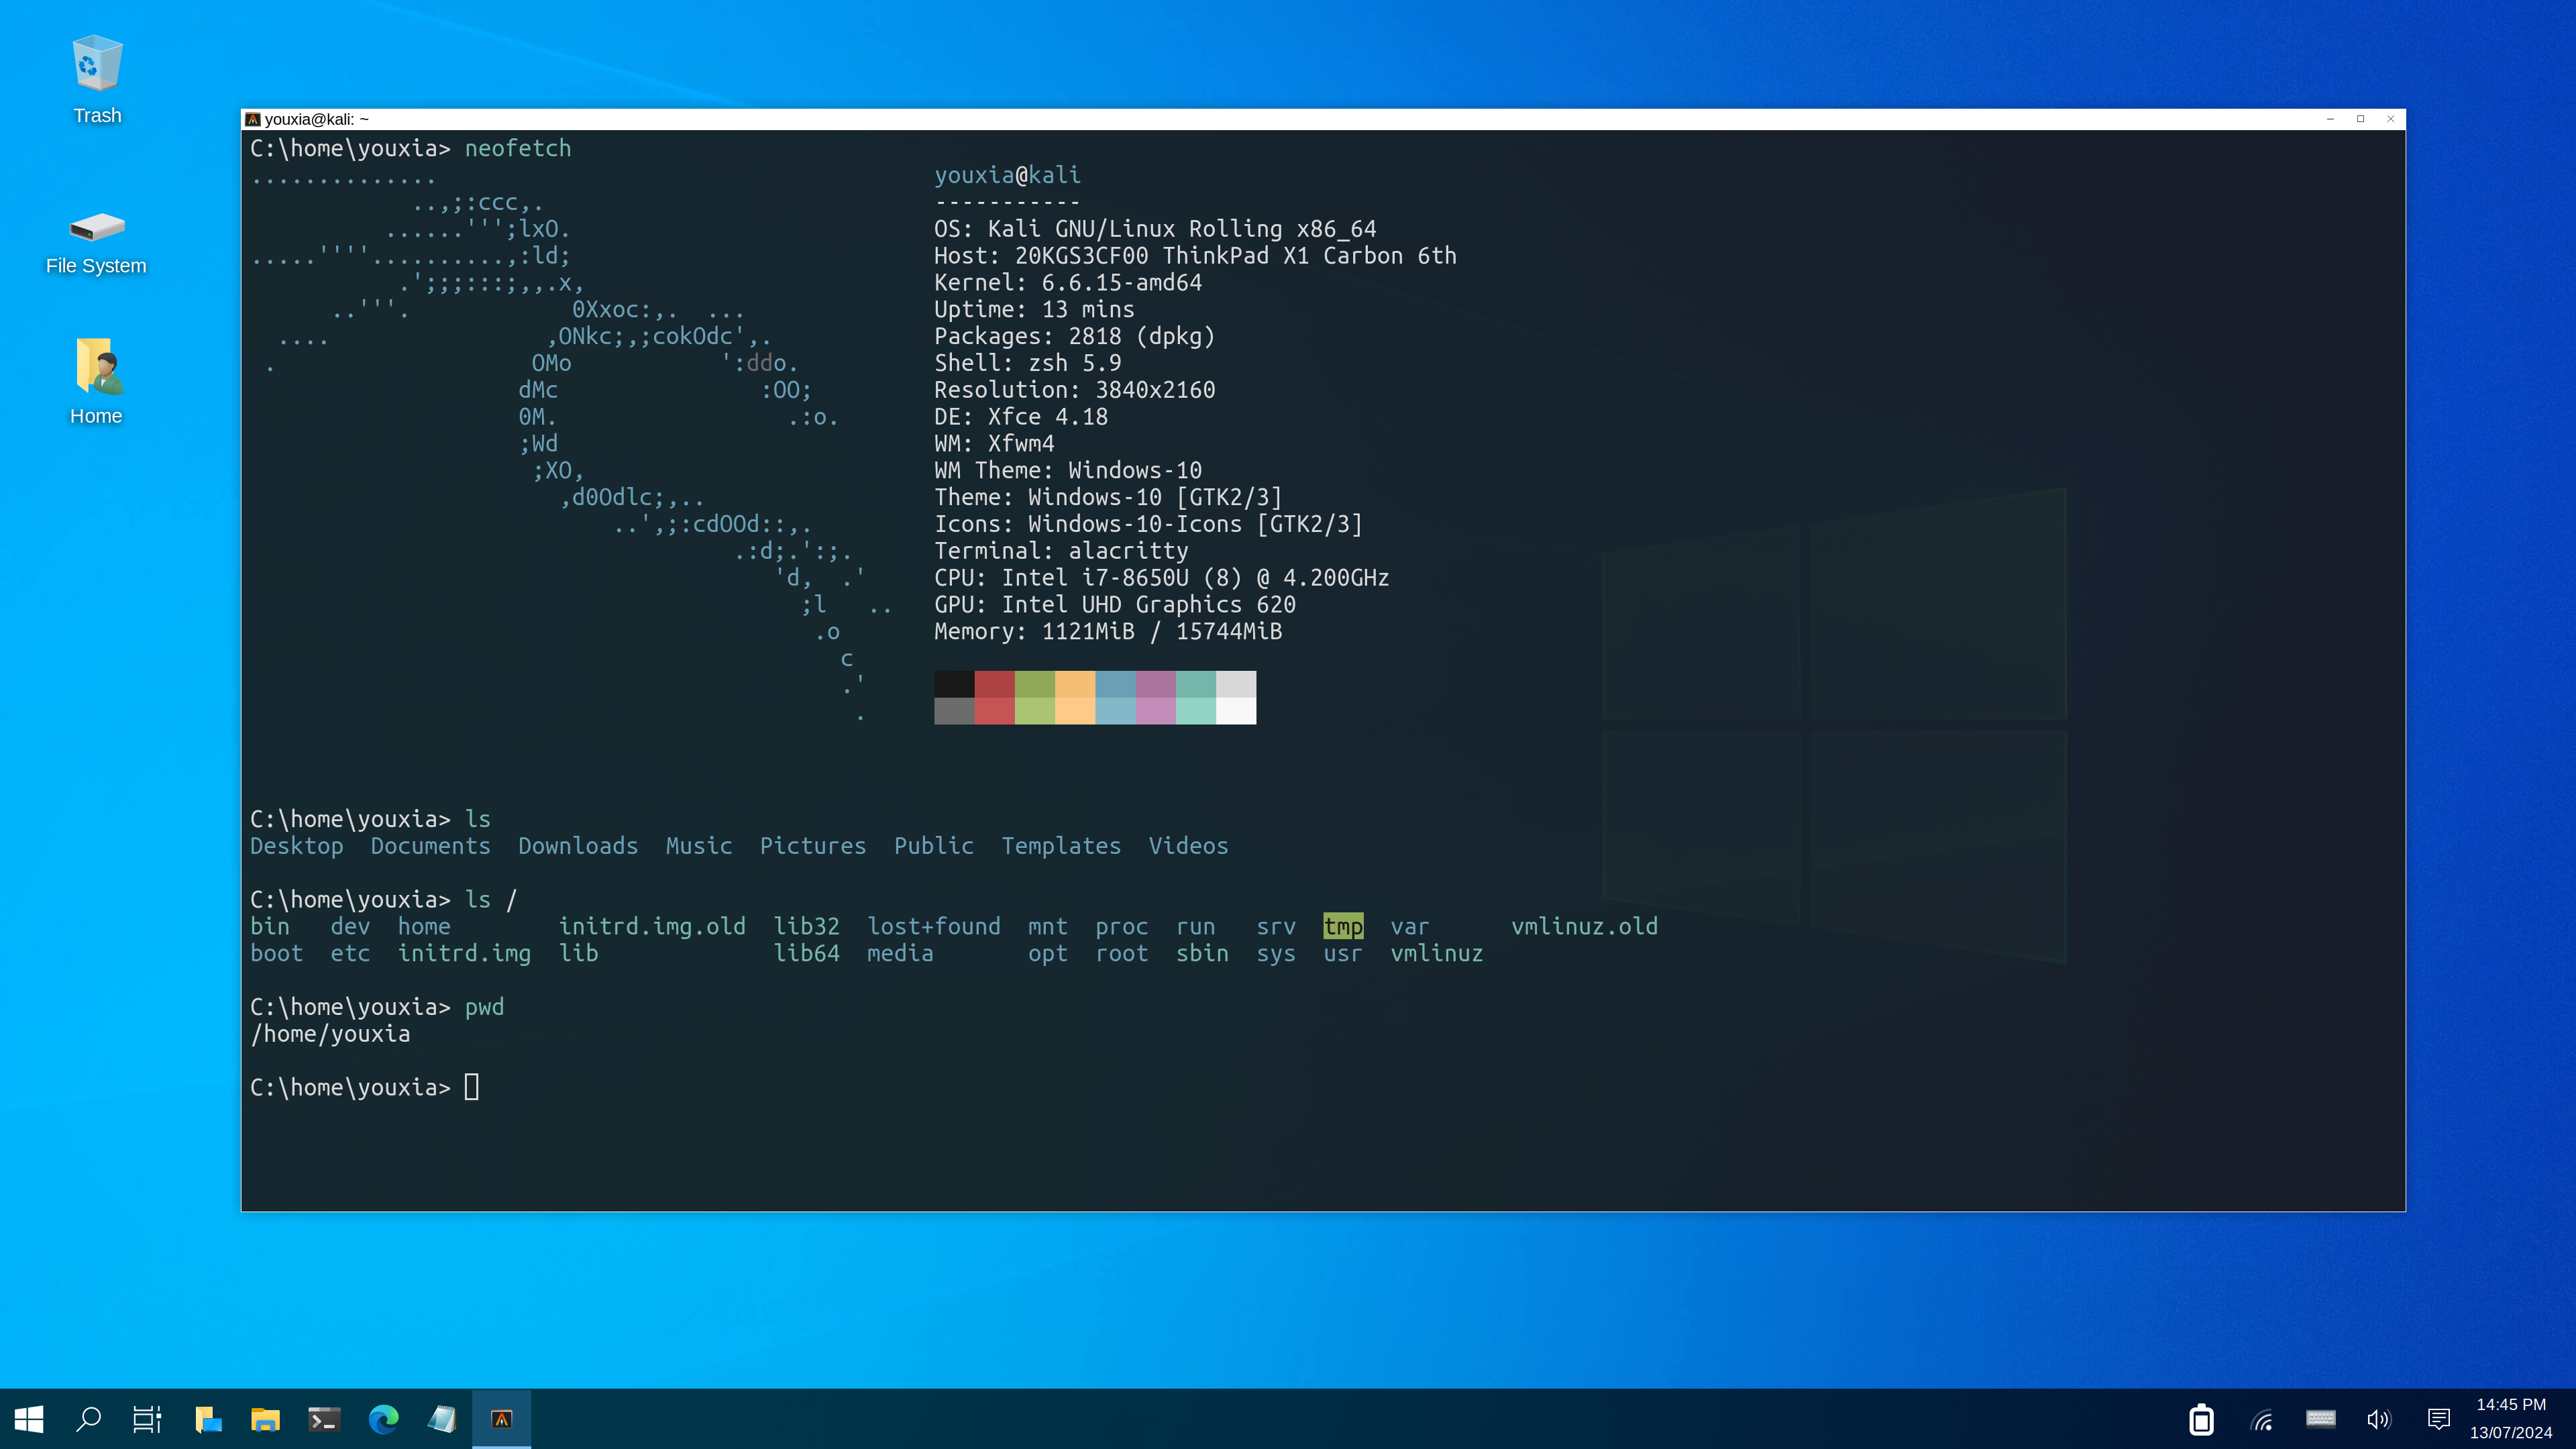Open the Windows Start menu button
2576x1449 pixels.
(29, 1418)
